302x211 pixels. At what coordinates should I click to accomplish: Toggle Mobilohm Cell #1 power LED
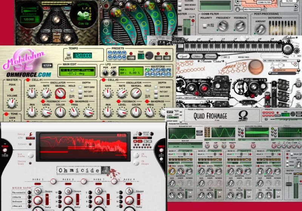tap(28, 80)
